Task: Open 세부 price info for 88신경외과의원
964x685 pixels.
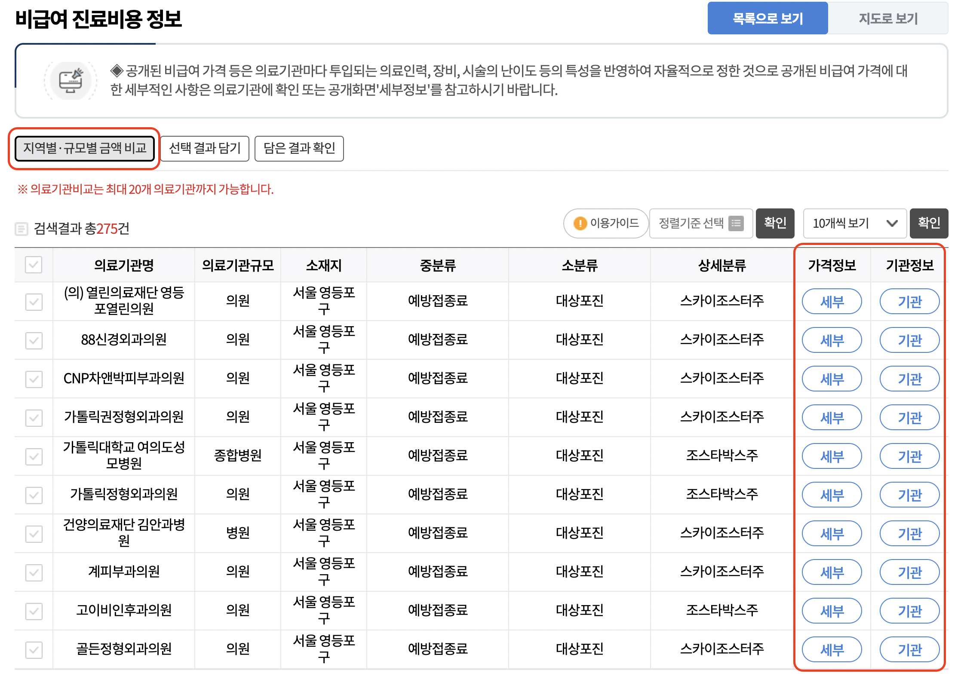Action: 832,340
